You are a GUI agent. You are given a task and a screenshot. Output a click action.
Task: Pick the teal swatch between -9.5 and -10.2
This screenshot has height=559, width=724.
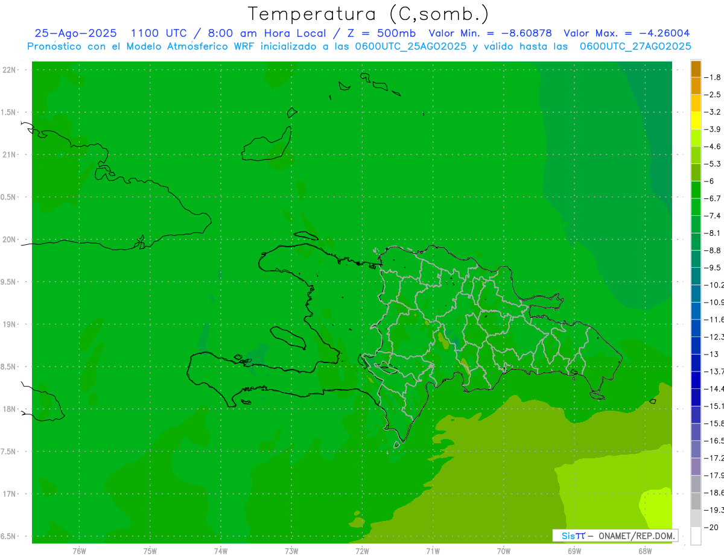696,276
